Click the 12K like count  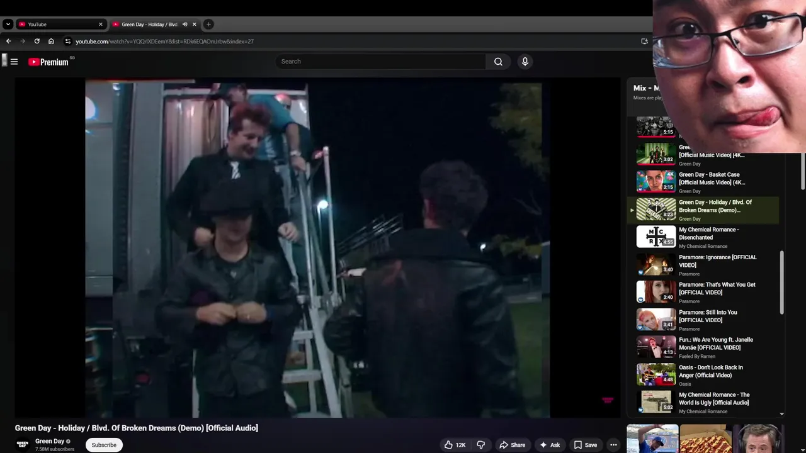tap(461, 445)
